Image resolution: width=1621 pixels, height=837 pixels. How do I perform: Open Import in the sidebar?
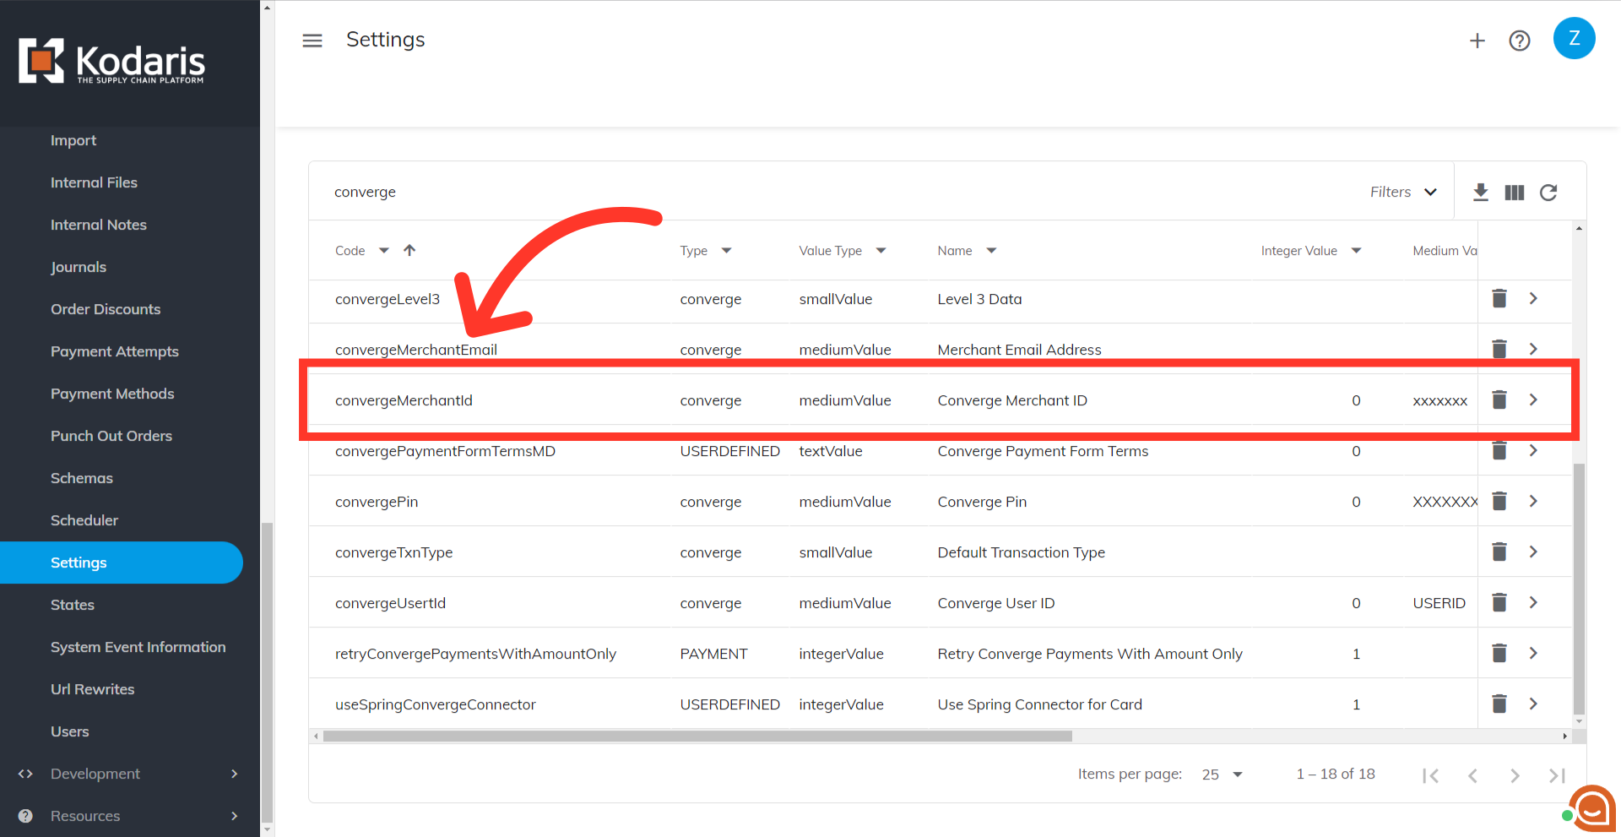point(73,140)
